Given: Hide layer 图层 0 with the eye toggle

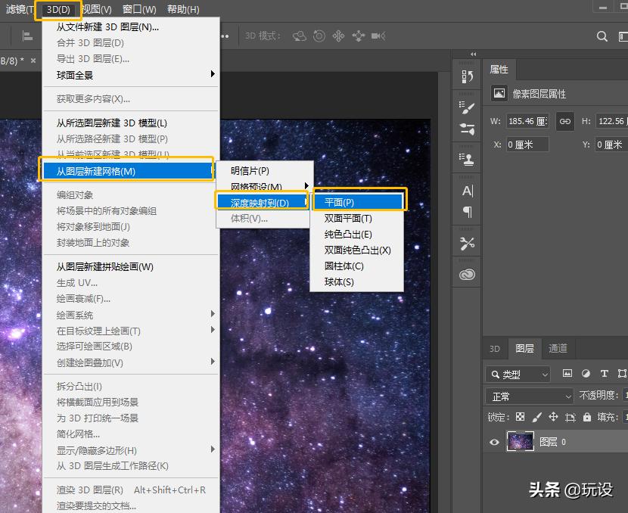Looking at the screenshot, I should coord(494,443).
